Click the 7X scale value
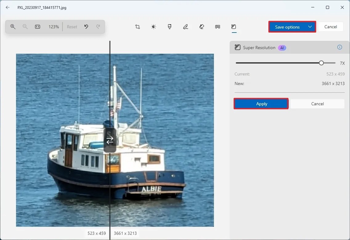Image resolution: width=350 pixels, height=240 pixels. [342, 63]
